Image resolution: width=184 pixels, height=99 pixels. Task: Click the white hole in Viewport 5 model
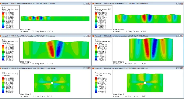(52, 83)
